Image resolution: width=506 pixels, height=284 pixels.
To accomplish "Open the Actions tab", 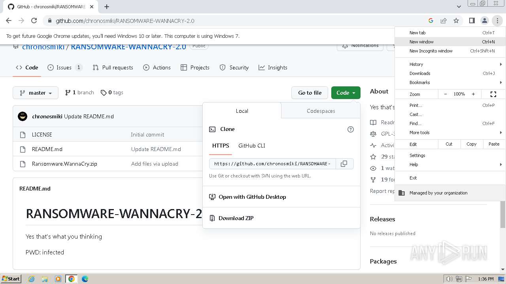I will [157, 67].
